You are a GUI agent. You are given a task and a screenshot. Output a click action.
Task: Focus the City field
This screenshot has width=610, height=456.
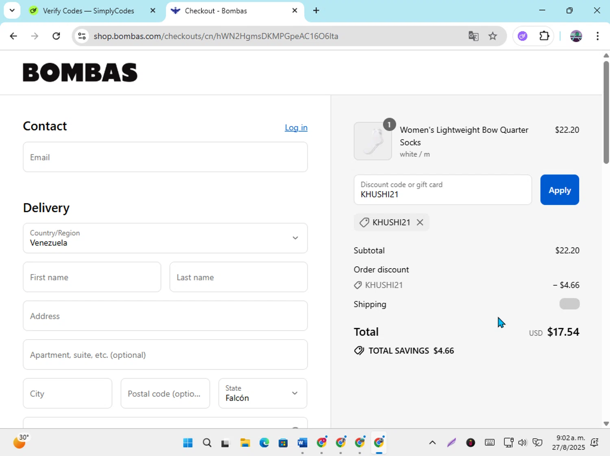[x=68, y=394]
